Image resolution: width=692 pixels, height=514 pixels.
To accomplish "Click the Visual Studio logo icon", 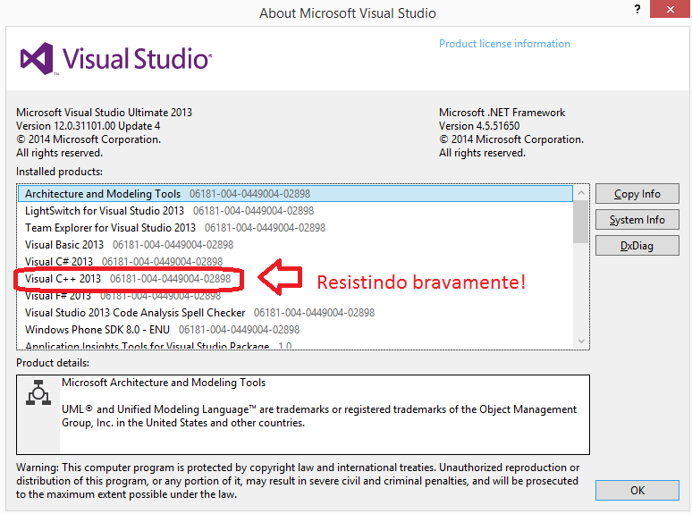I will [x=38, y=60].
